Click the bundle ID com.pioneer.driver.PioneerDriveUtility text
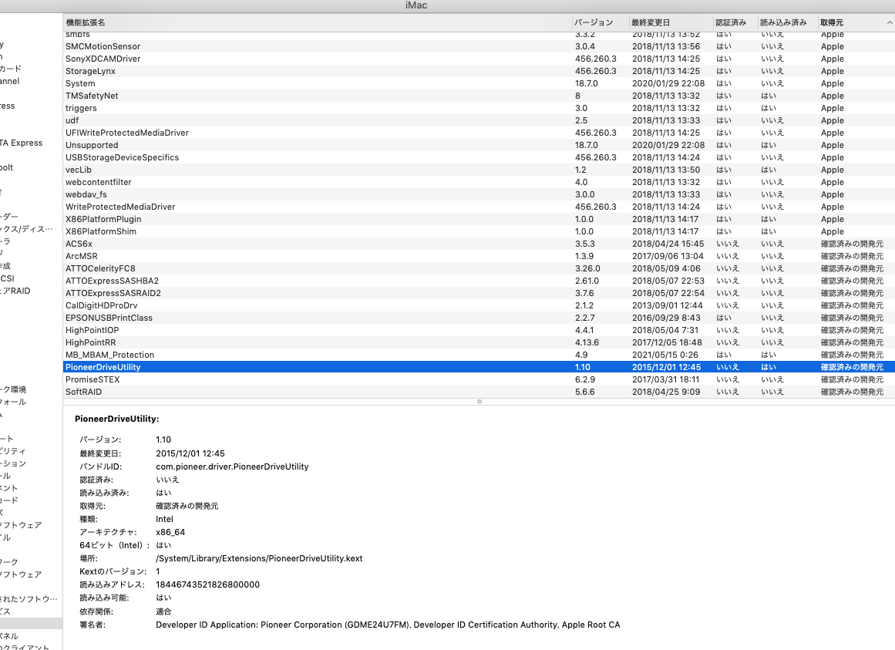This screenshot has width=895, height=650. [232, 466]
